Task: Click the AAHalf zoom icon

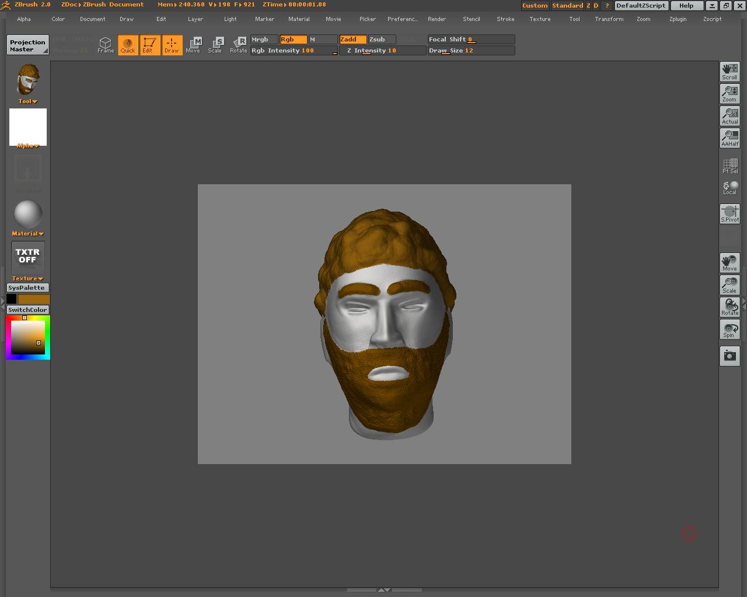Action: pyautogui.click(x=729, y=138)
